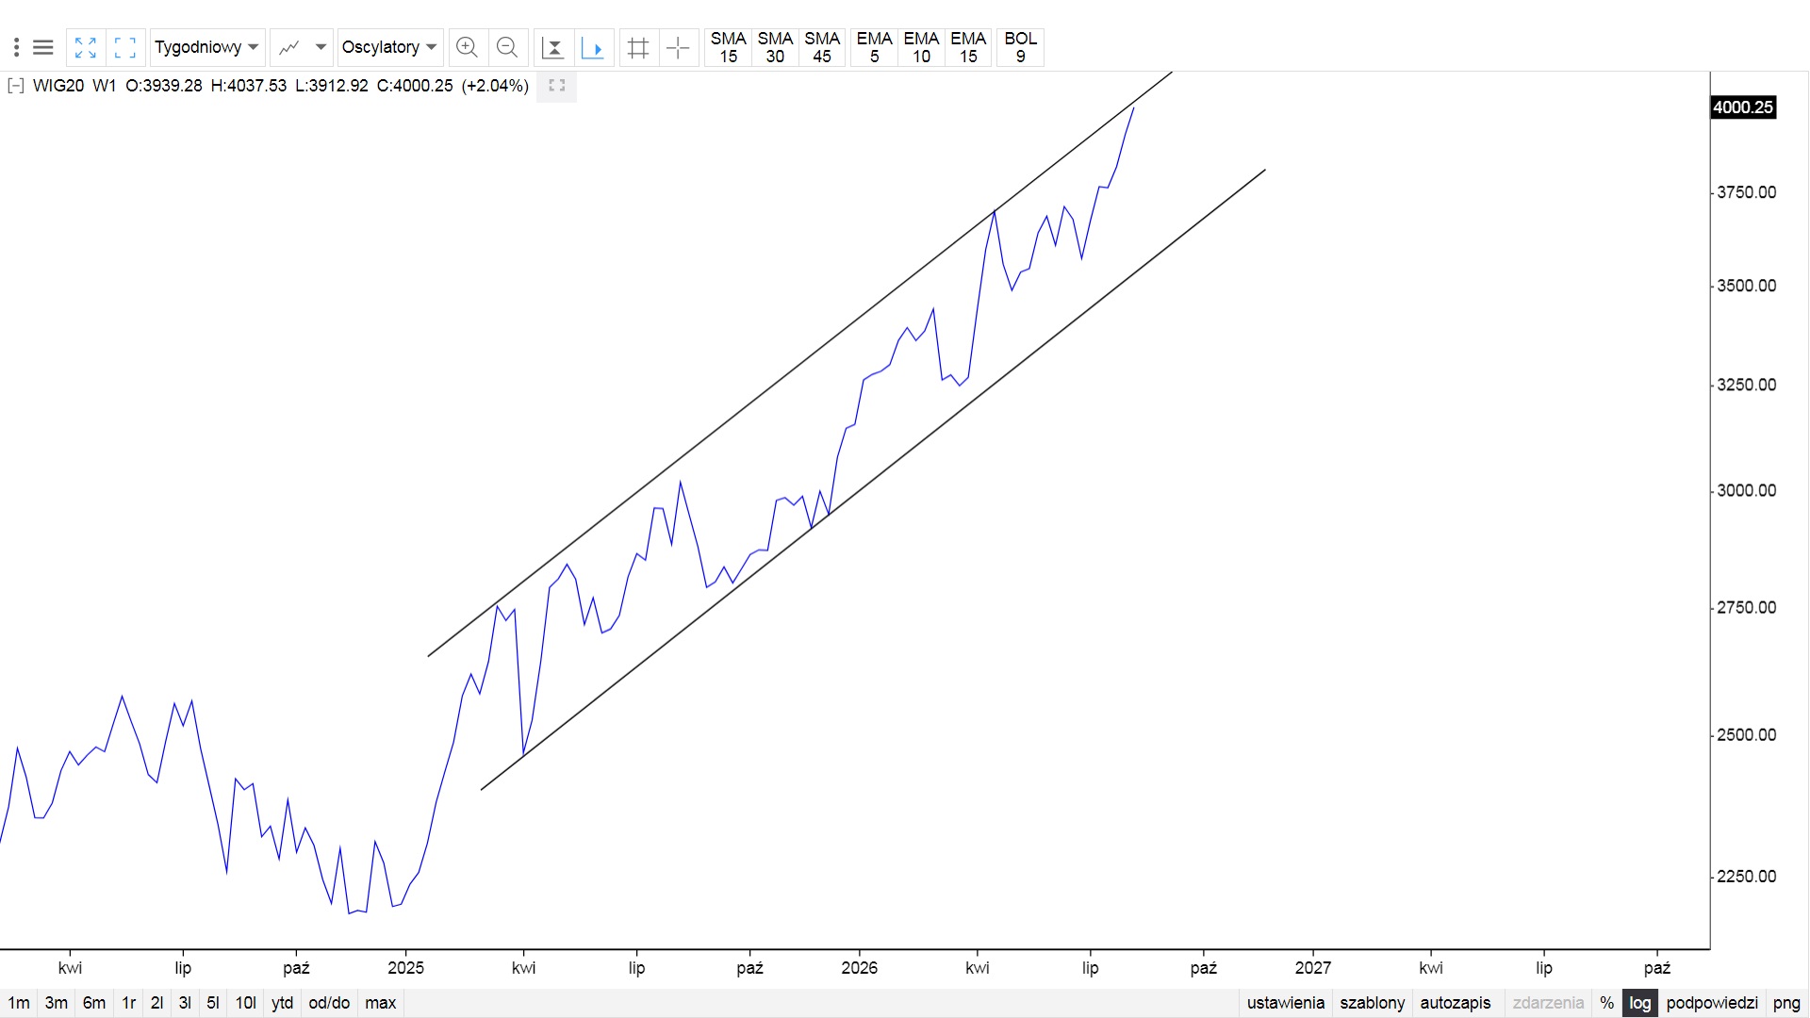
Task: Select the 6m time range
Action: click(x=94, y=1003)
